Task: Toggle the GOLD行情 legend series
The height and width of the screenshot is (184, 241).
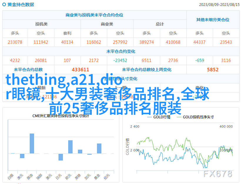Action: point(159,117)
